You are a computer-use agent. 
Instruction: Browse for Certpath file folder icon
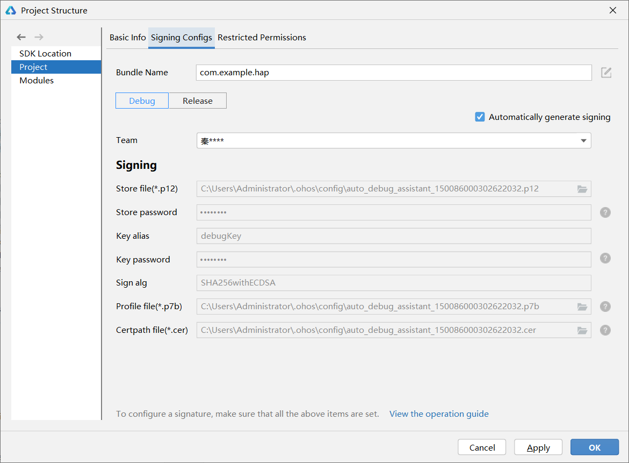(582, 330)
